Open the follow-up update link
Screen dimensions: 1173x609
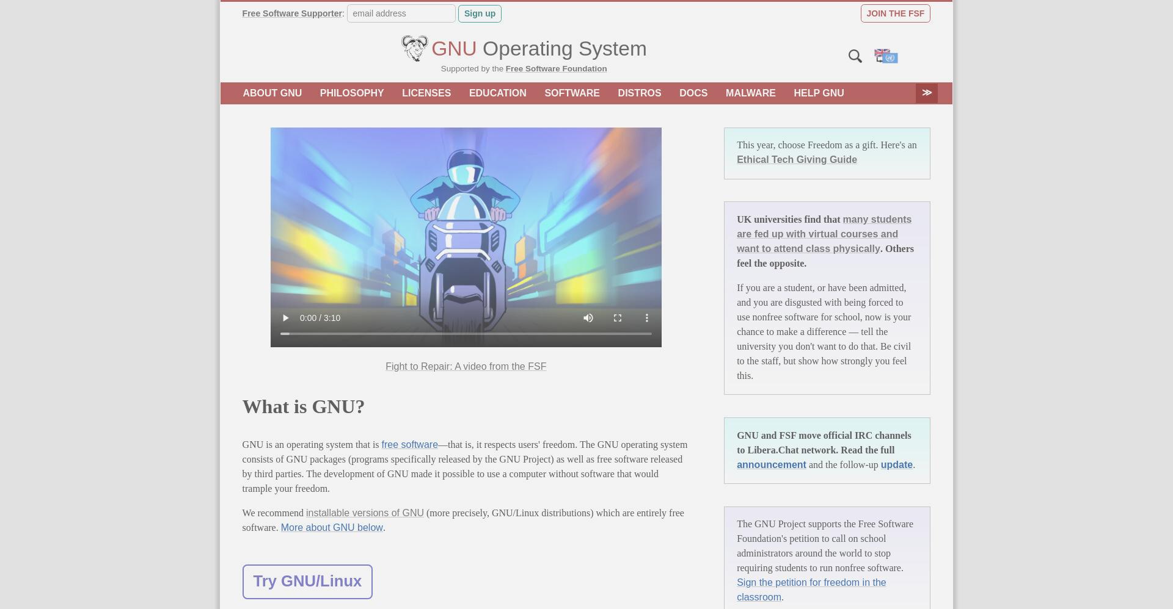[x=896, y=465]
